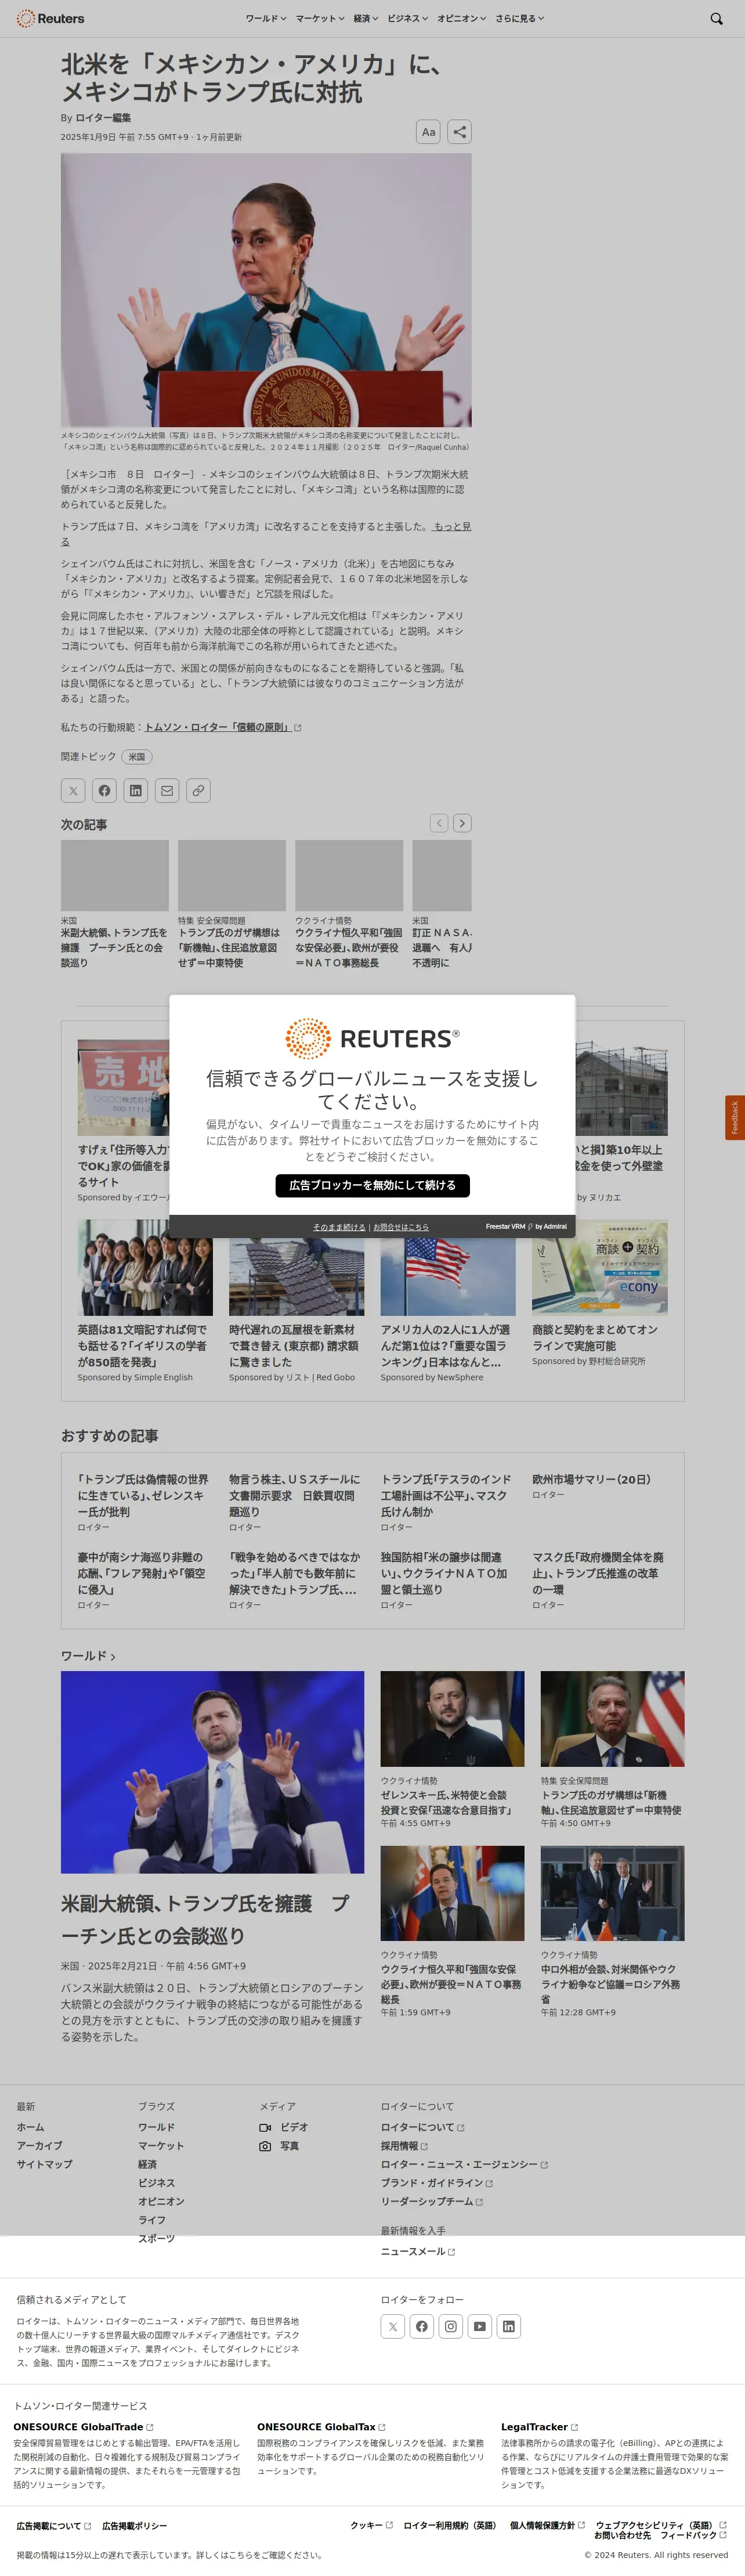Expand the ビジネス header menu

pos(408,18)
